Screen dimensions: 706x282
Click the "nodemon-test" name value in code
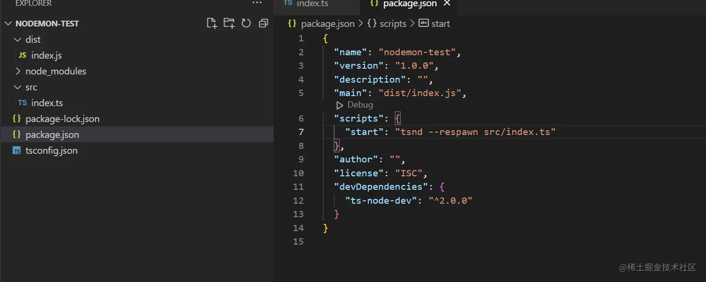click(417, 52)
